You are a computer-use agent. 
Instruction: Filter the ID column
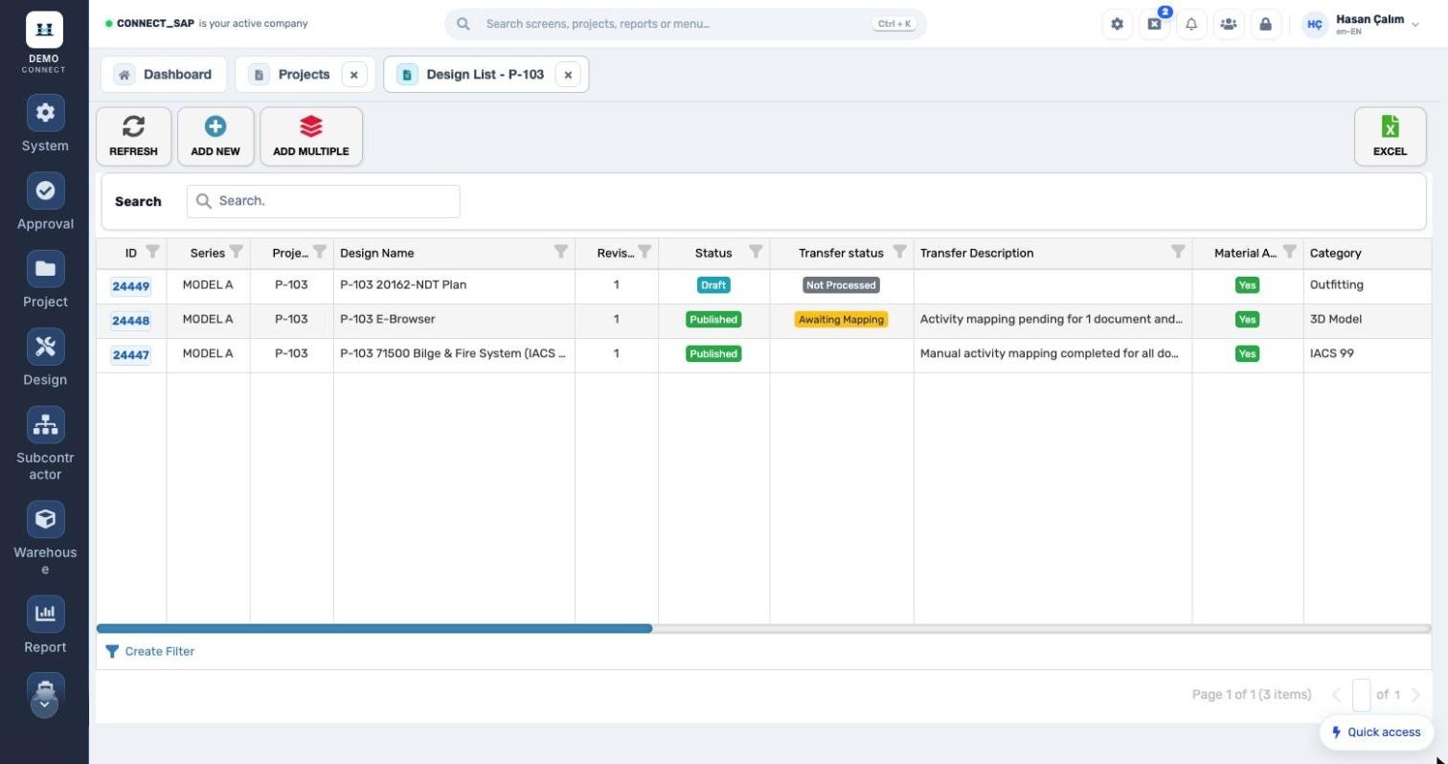[152, 252]
